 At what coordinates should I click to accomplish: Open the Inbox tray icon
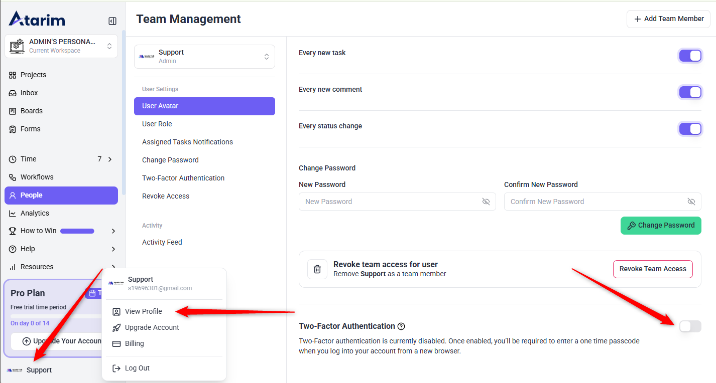(13, 93)
